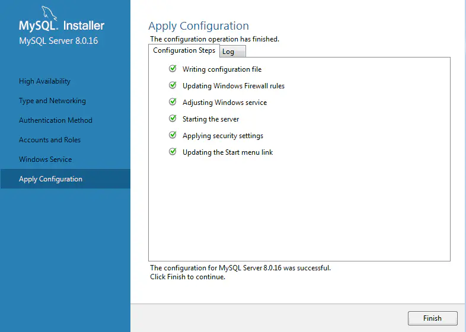The height and width of the screenshot is (332, 466).
Task: Click the 'Apply Configuration' page heading
Action: 199,26
